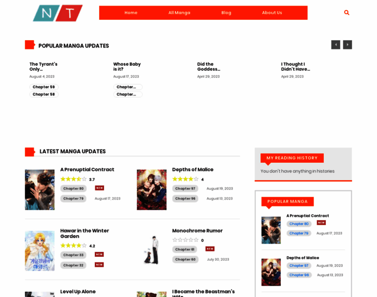Click NEW badge beside Chapter 80 in latest updates
Viewport: 377px width, 297px height.
[x=99, y=188]
